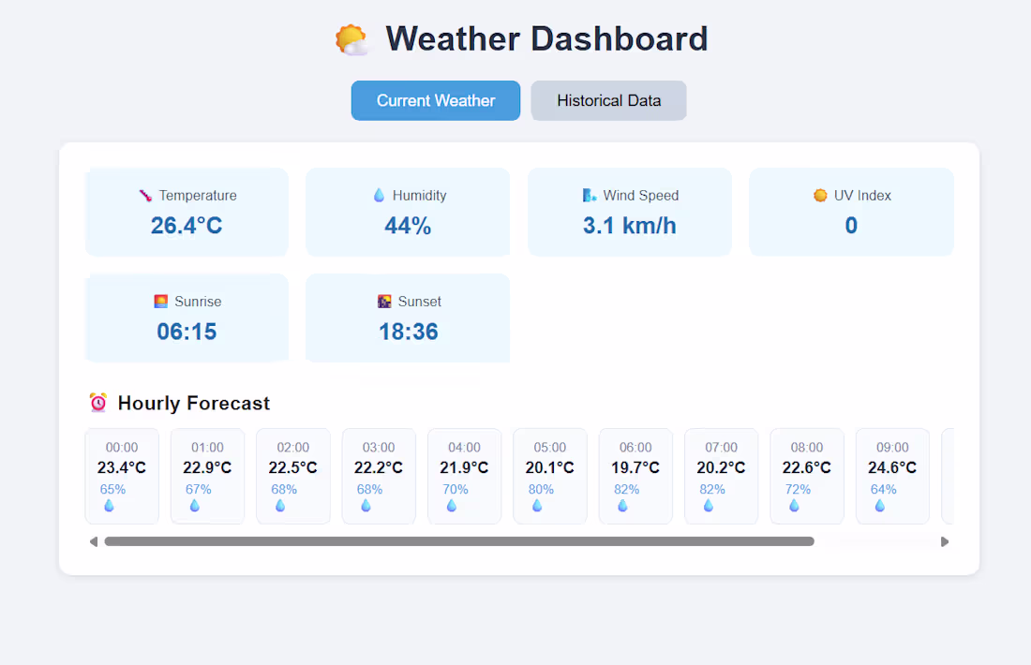Click the Sunset card icon
The image size is (1031, 665).
click(x=383, y=301)
